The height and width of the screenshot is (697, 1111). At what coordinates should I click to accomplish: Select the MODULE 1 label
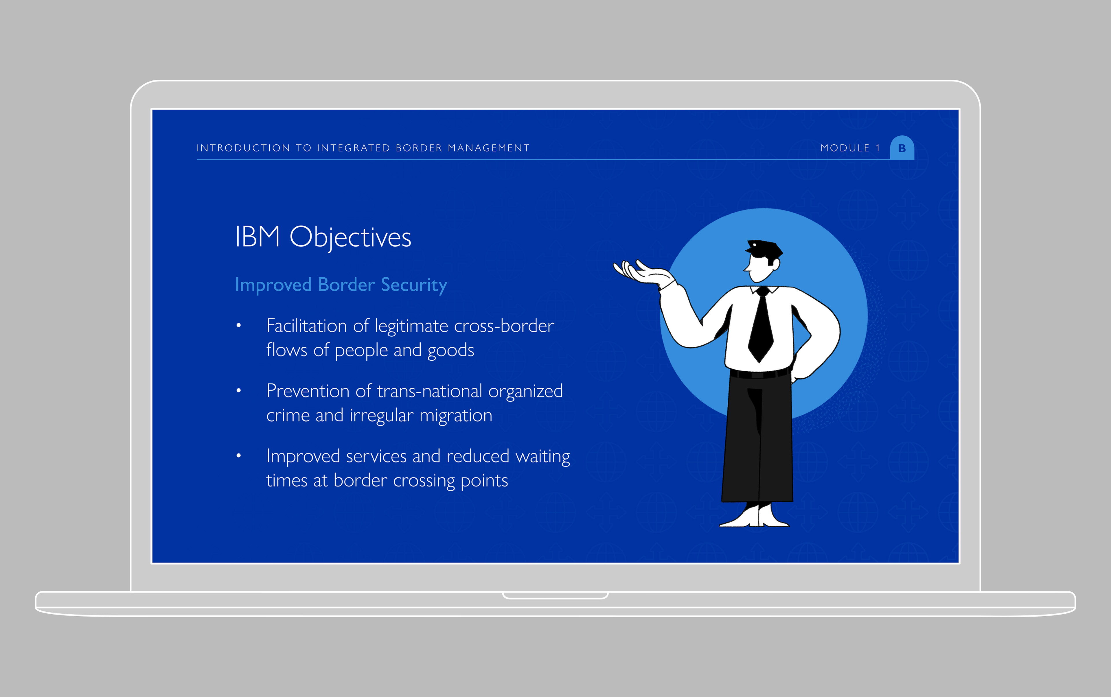coord(850,148)
